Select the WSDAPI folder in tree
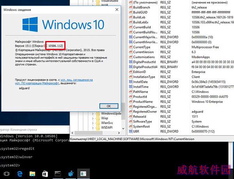 pyautogui.click(x=105, y=127)
